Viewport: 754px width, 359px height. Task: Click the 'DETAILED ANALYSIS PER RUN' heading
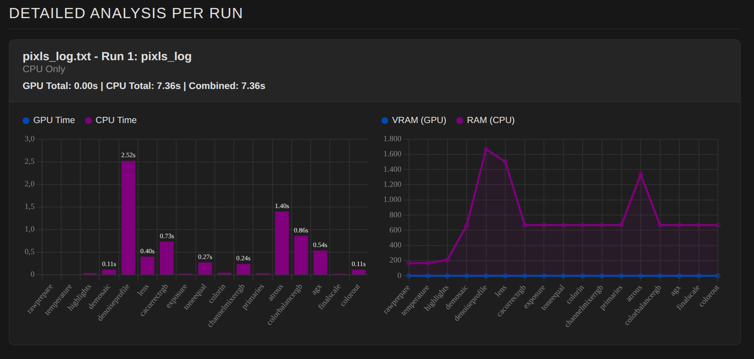point(126,13)
